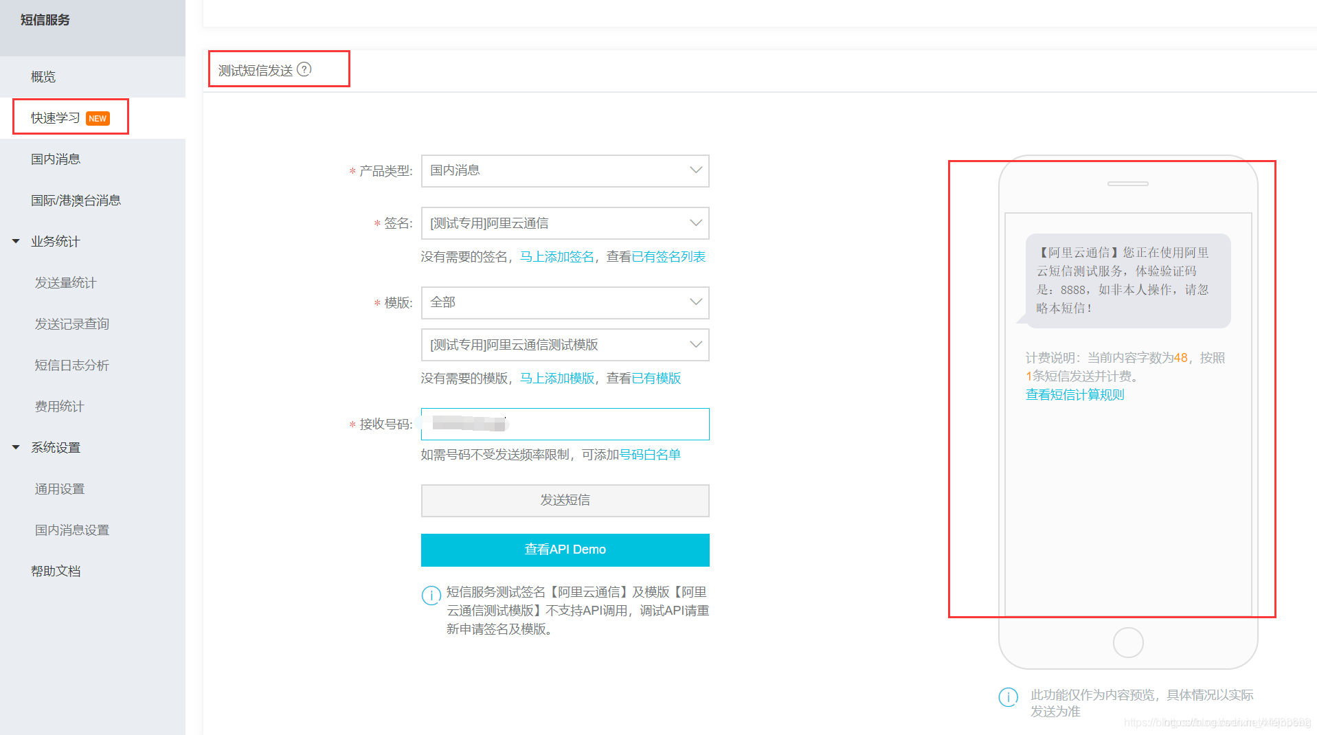The width and height of the screenshot is (1317, 735).
Task: Open the 产品类型 dropdown
Action: [x=565, y=170]
